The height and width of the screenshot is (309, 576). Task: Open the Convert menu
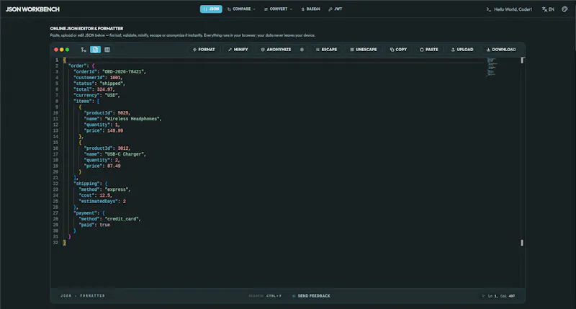(278, 9)
